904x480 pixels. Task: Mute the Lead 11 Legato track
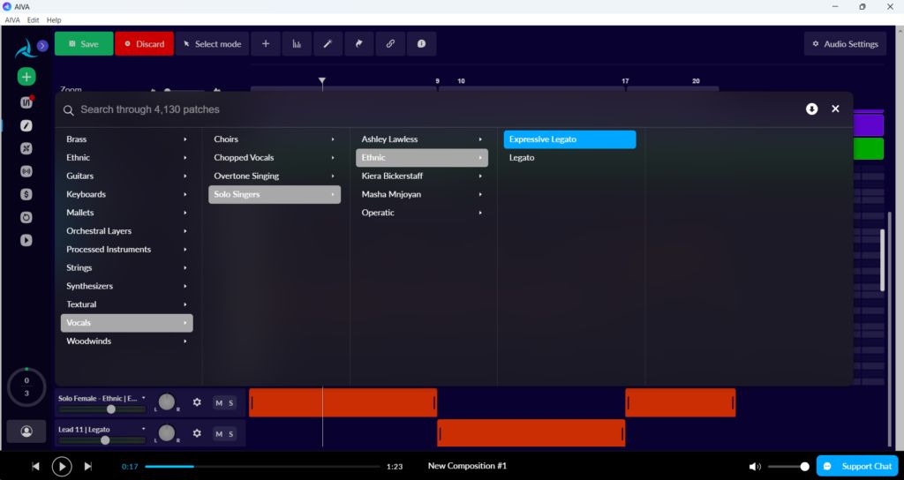219,434
